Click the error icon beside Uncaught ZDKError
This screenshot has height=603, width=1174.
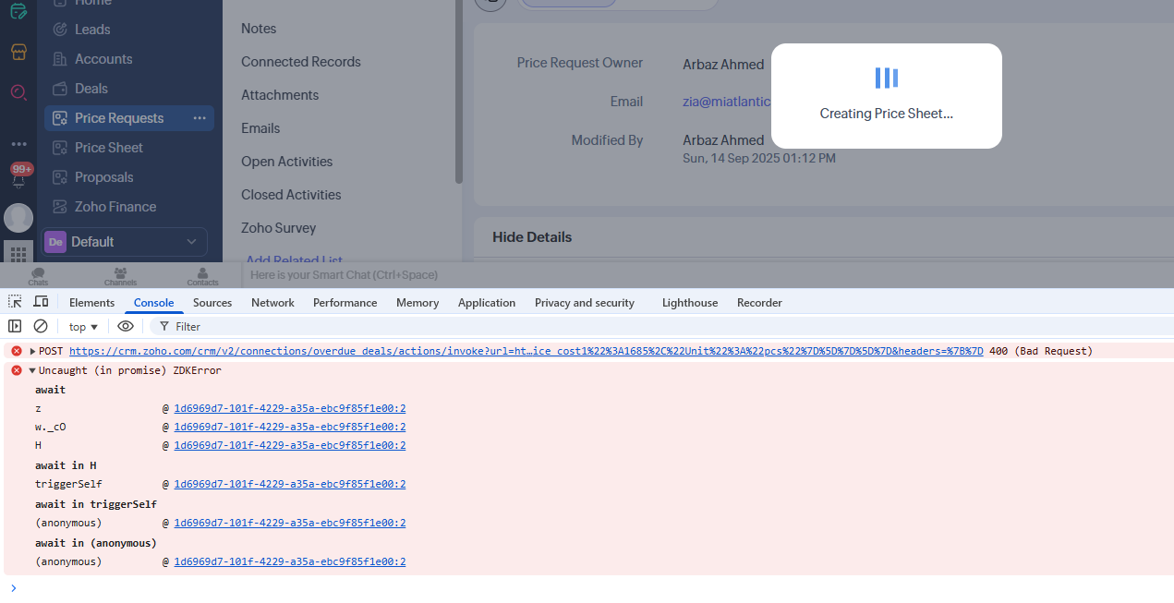(16, 370)
